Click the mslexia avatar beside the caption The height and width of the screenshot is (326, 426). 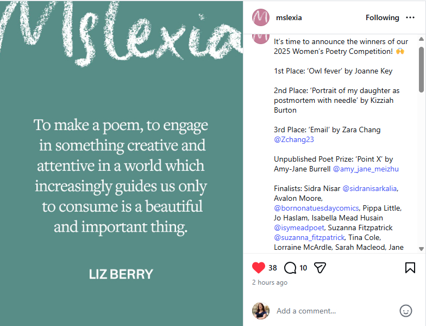click(261, 38)
